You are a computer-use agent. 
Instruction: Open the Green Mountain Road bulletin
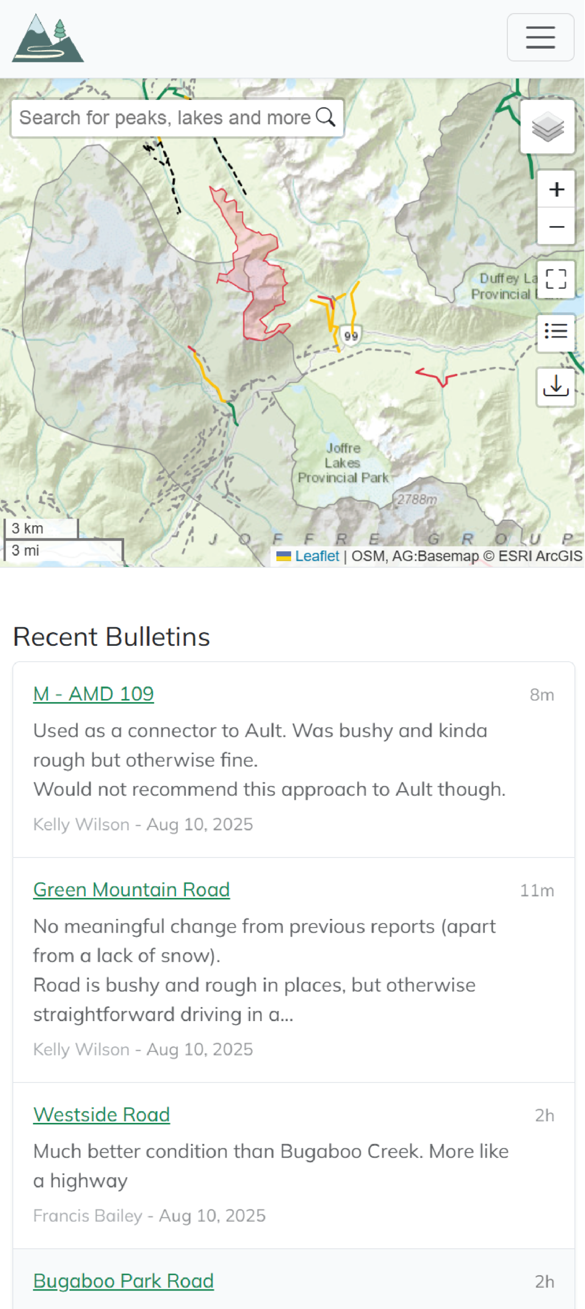(x=131, y=890)
